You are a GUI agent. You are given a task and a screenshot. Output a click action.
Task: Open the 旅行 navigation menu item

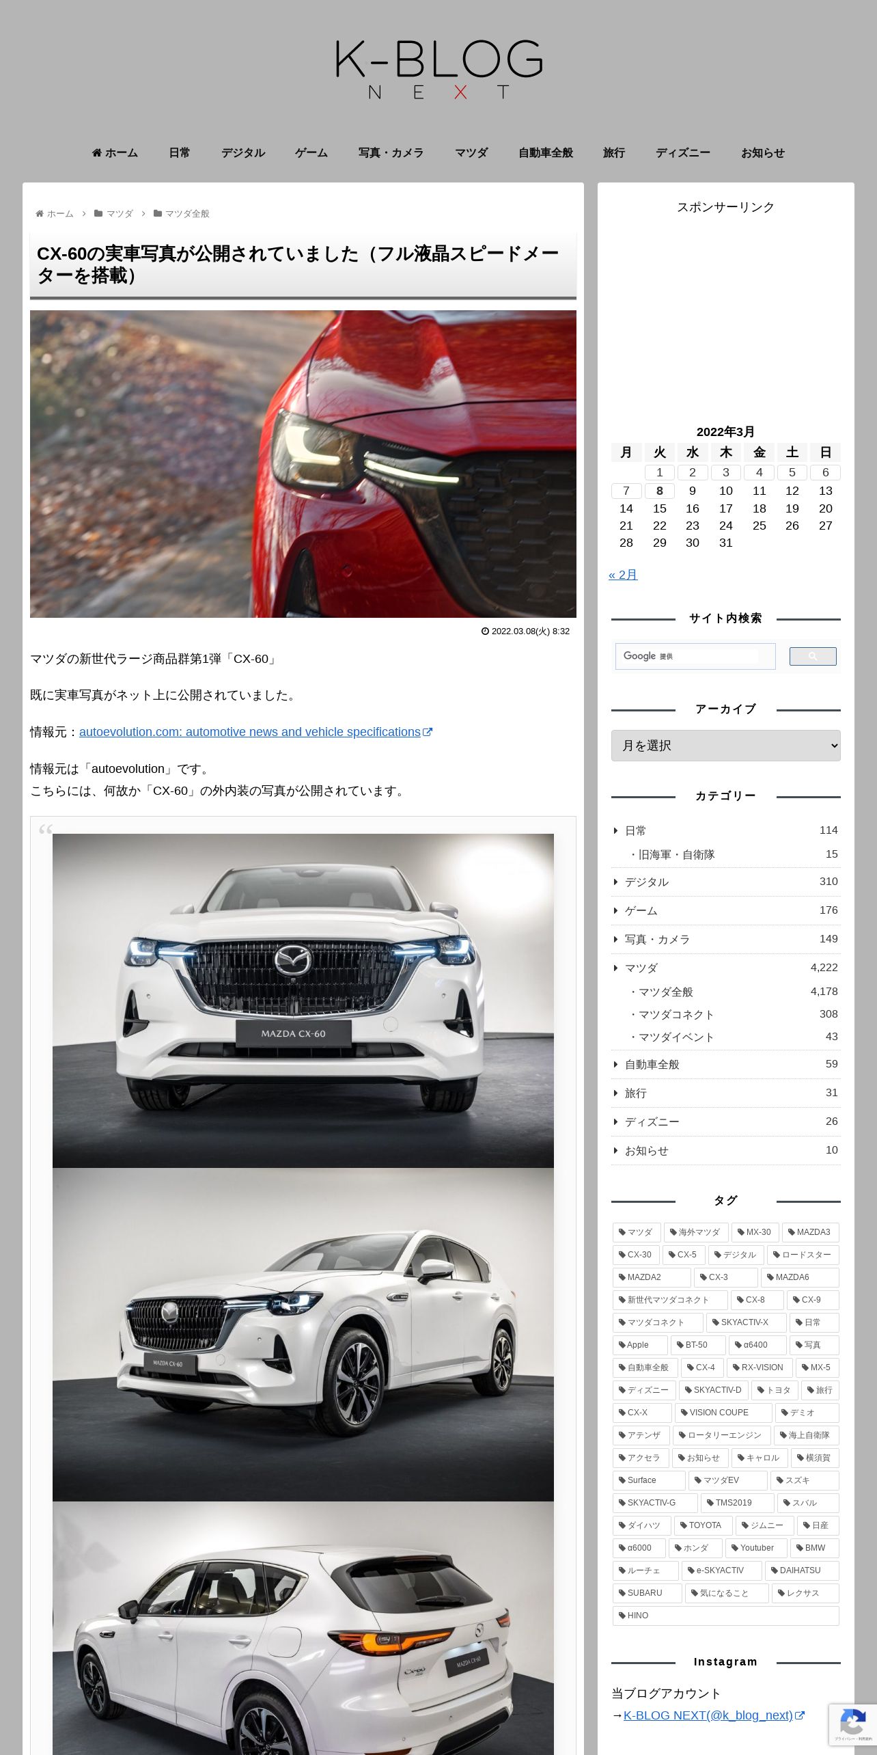614,153
